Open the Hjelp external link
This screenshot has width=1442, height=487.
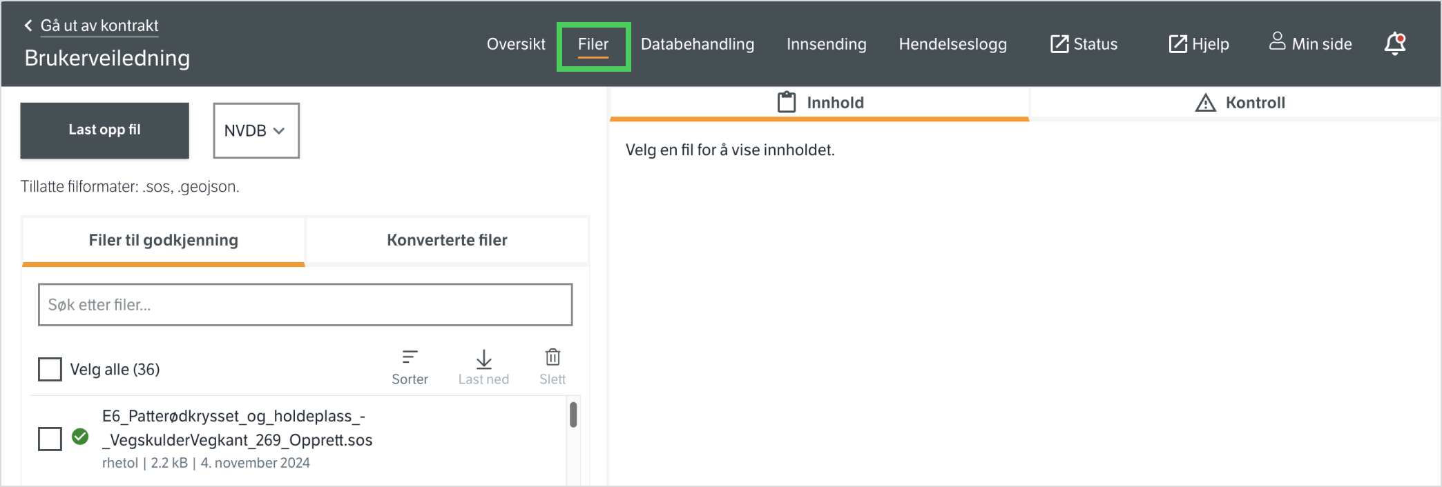(x=1198, y=44)
